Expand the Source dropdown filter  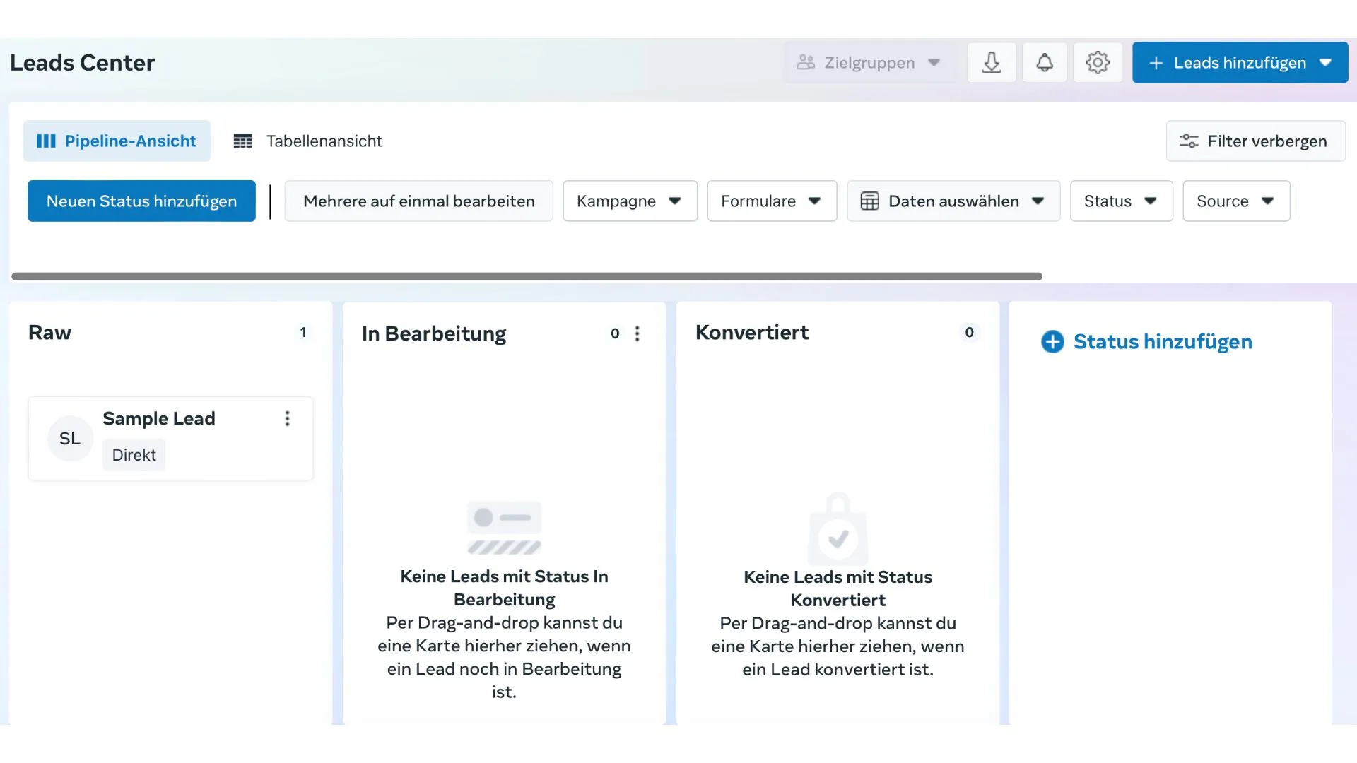pos(1234,201)
